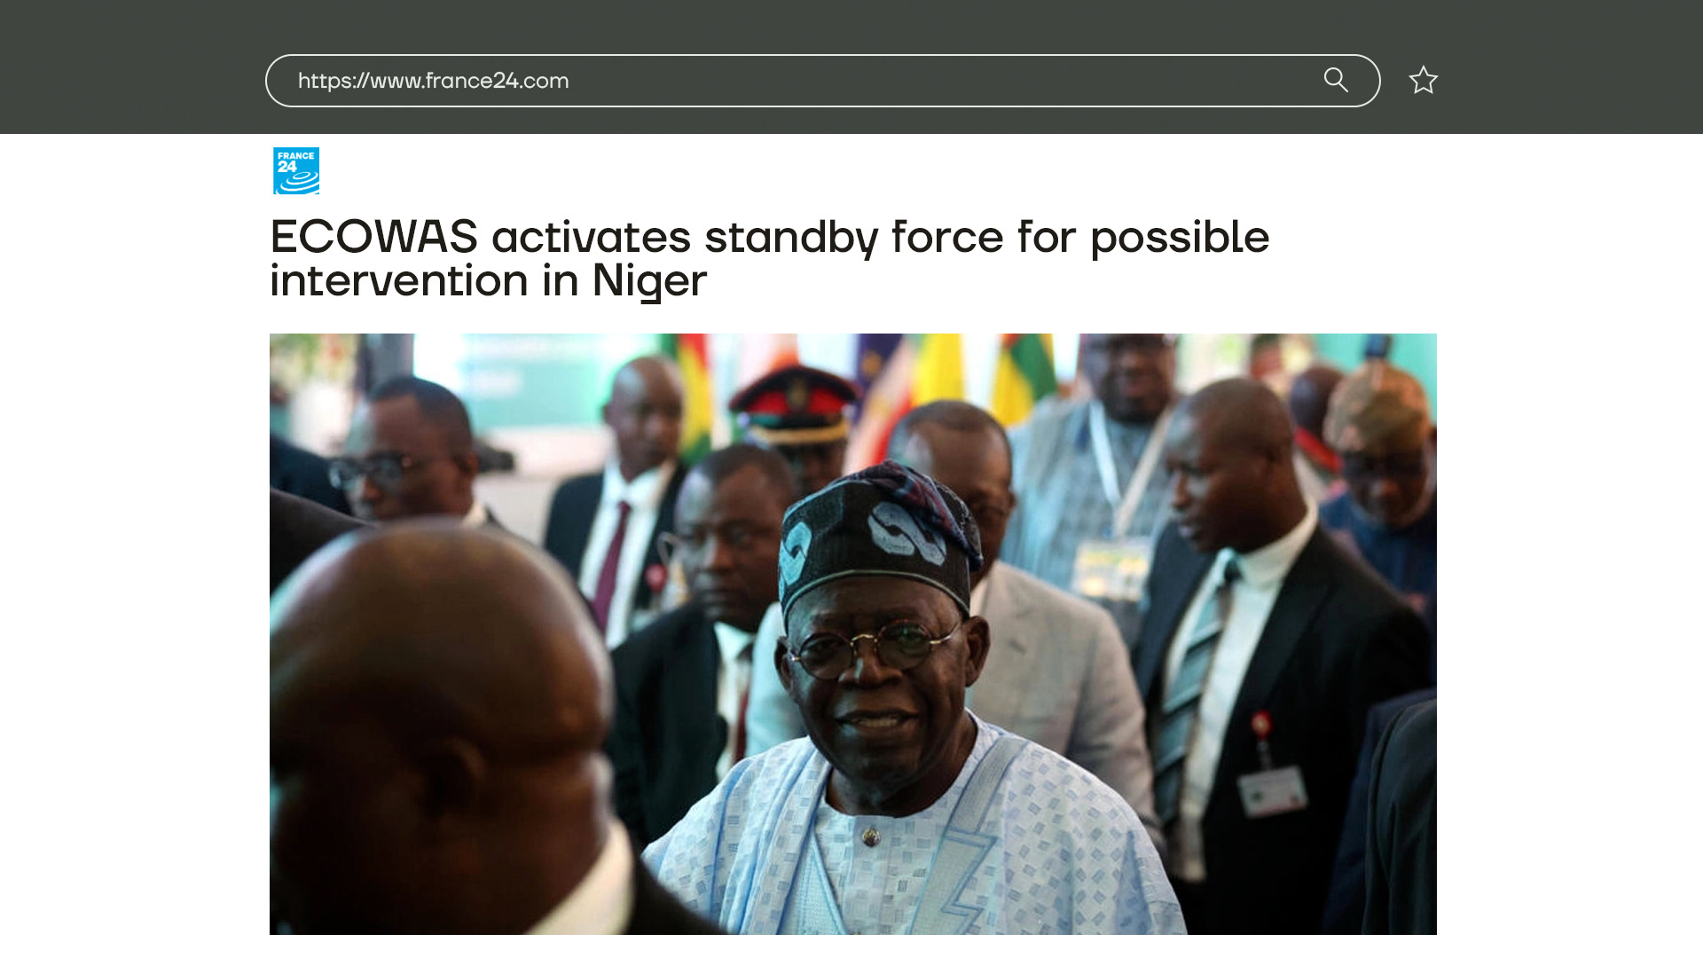The width and height of the screenshot is (1703, 958).
Task: Open the France 24 logo
Action: (296, 171)
